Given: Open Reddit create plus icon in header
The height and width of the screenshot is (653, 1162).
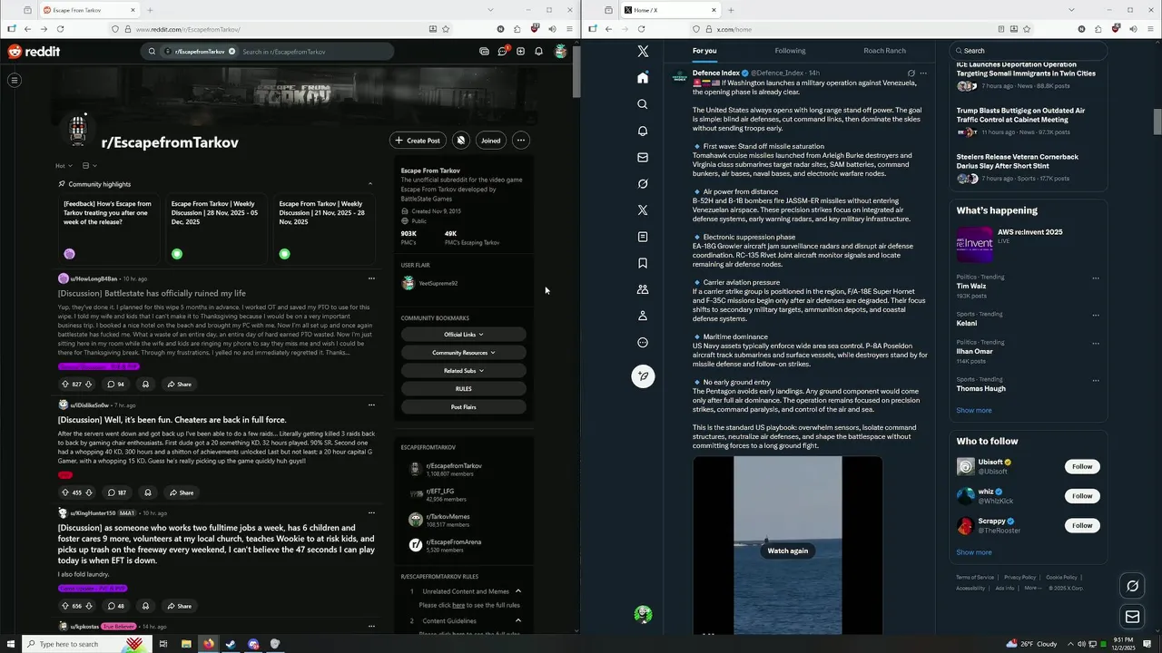Looking at the screenshot, I should click(x=520, y=52).
